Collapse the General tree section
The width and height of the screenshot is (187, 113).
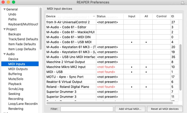click(4, 9)
